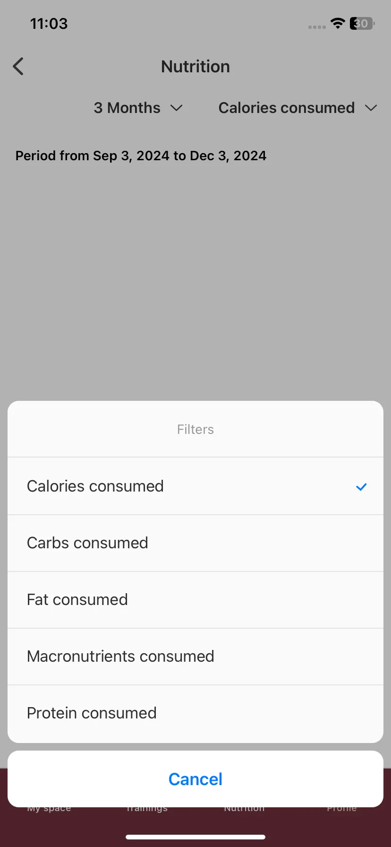The height and width of the screenshot is (847, 391).
Task: Click the blue checkmark beside Calories consumed
Action: [x=361, y=487]
